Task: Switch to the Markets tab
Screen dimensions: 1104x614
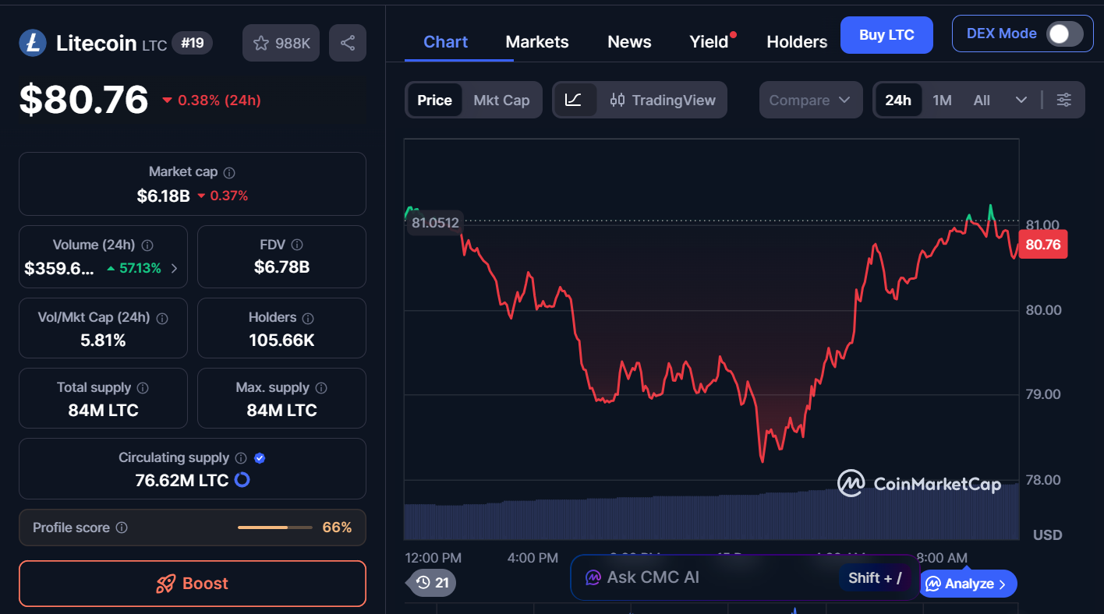Action: click(537, 41)
